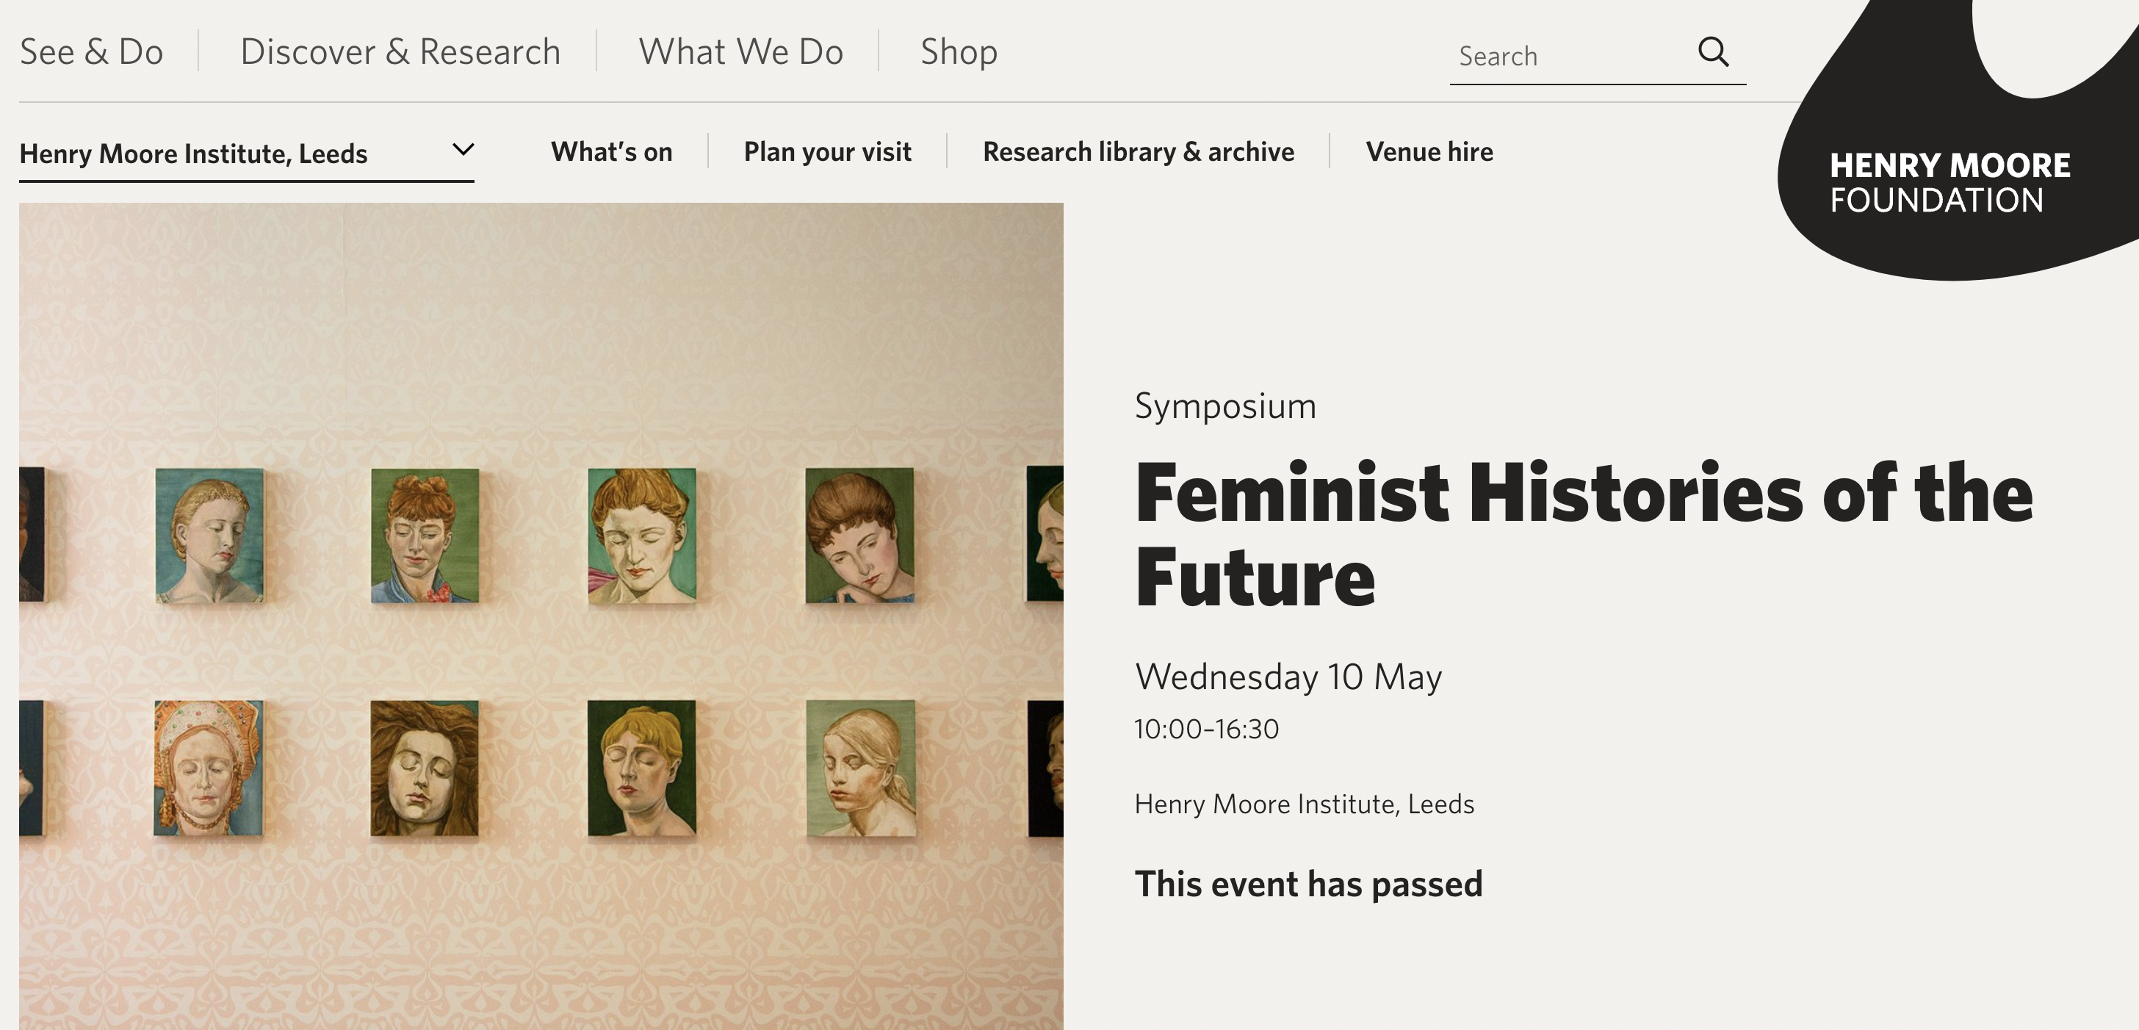Open the Henry Moore Institute, Leeds location selector
Viewport: 2139px width, 1030px height.
(x=247, y=154)
